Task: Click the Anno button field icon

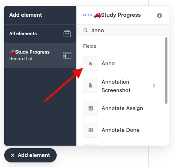Action: coord(91,64)
